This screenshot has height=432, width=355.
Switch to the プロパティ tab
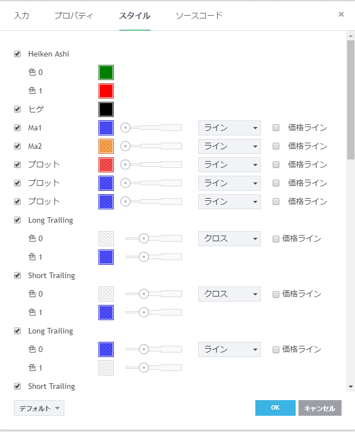[73, 16]
